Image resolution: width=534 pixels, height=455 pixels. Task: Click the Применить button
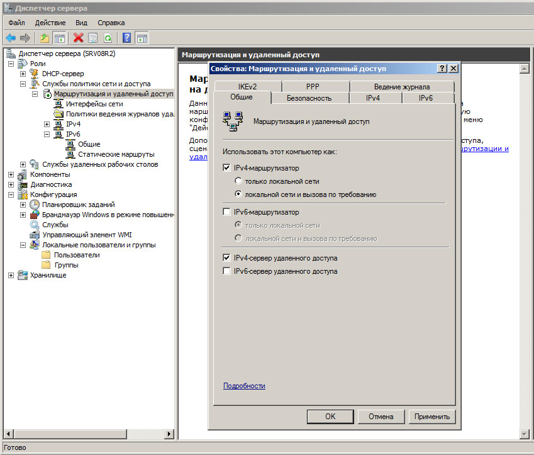[x=431, y=416]
